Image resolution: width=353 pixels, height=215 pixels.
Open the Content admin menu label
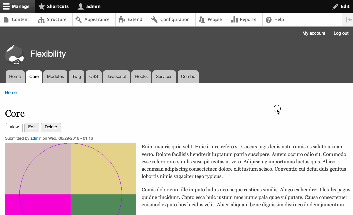(20, 19)
